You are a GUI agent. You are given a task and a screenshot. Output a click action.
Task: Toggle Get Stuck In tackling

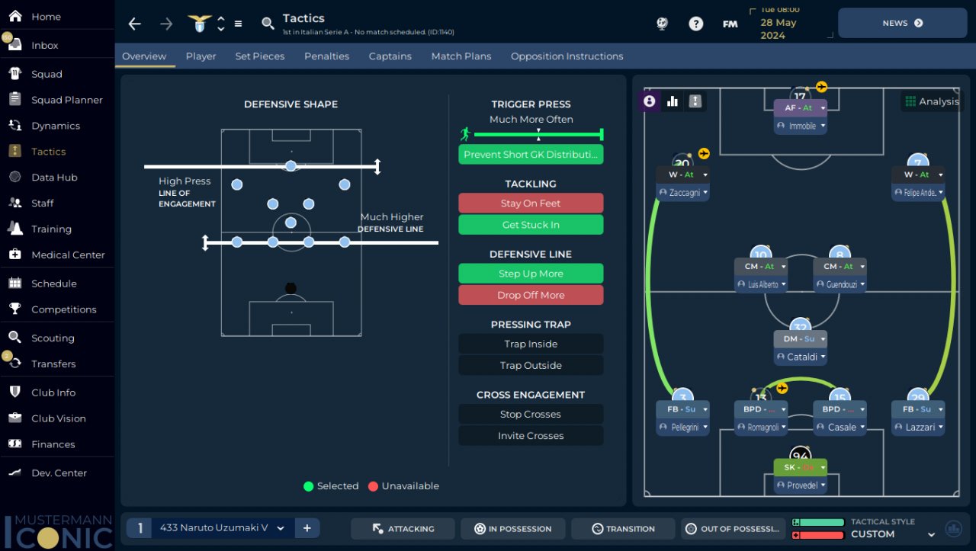point(531,225)
